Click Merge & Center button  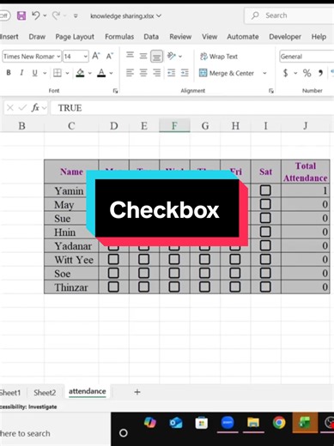pyautogui.click(x=227, y=73)
